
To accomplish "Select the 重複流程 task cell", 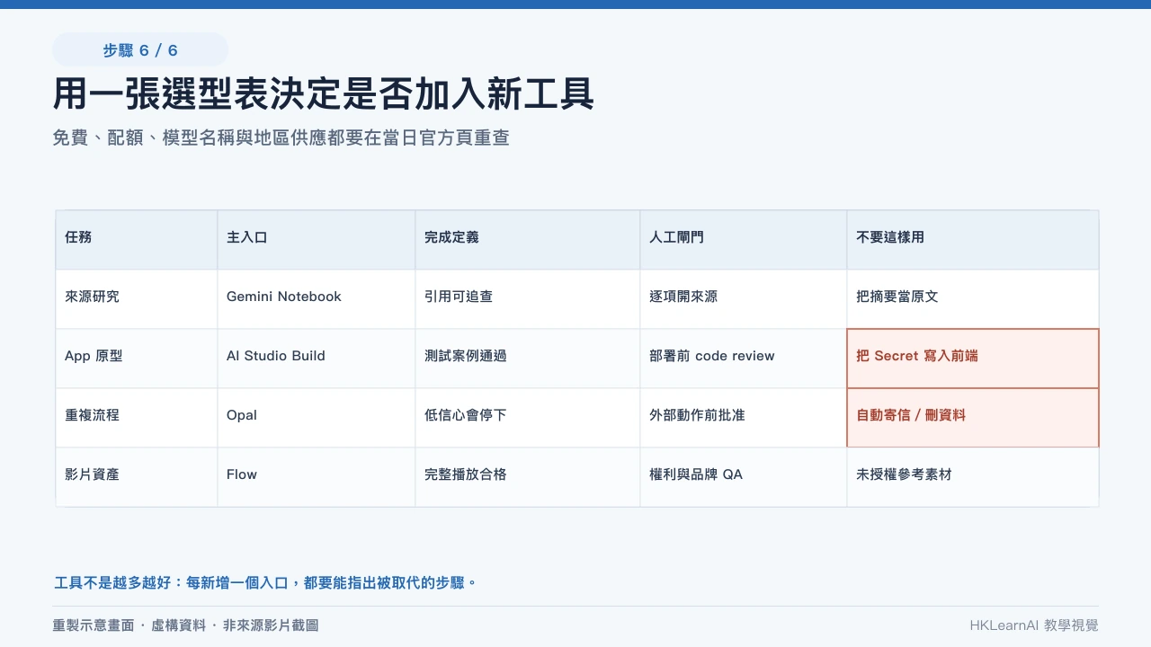I will pos(137,418).
